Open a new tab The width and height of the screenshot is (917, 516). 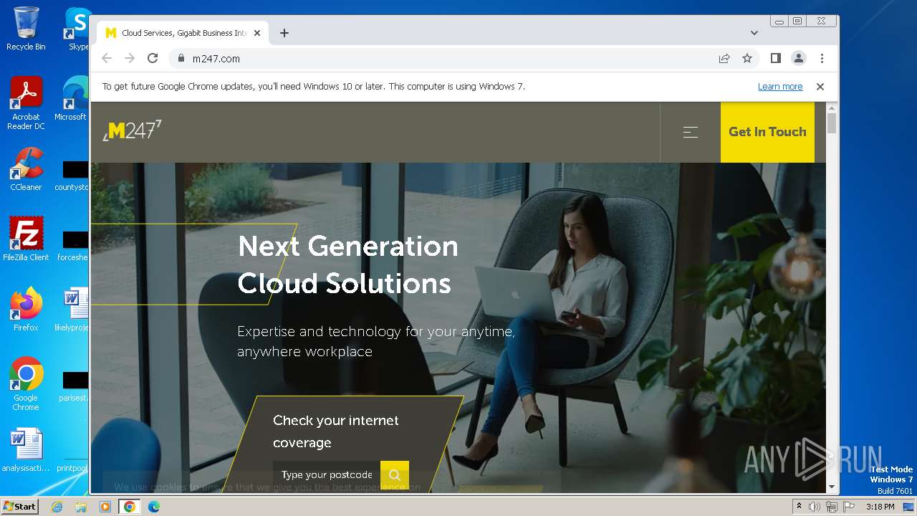point(284,33)
